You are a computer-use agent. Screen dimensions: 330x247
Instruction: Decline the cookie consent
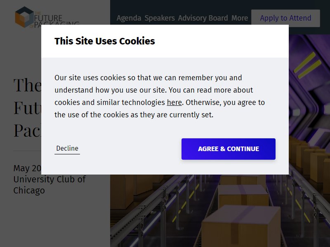[x=67, y=149]
